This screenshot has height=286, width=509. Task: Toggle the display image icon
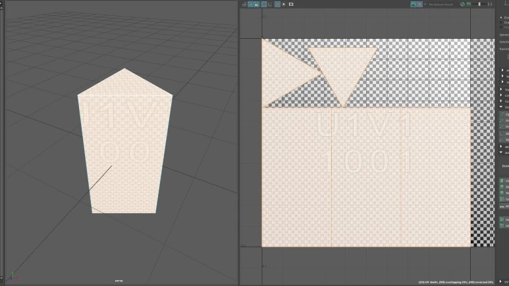414,4
